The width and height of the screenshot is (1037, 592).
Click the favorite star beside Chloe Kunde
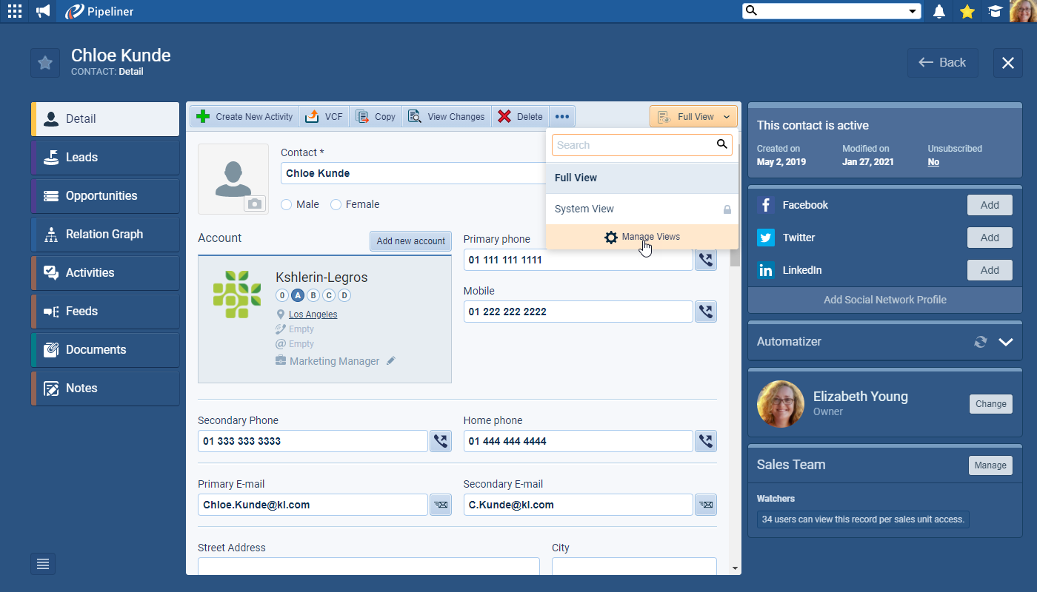point(45,63)
